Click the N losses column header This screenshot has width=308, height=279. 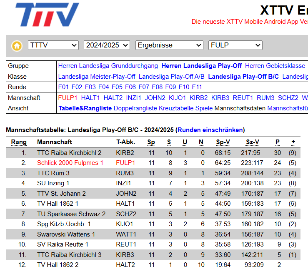coord(201,142)
